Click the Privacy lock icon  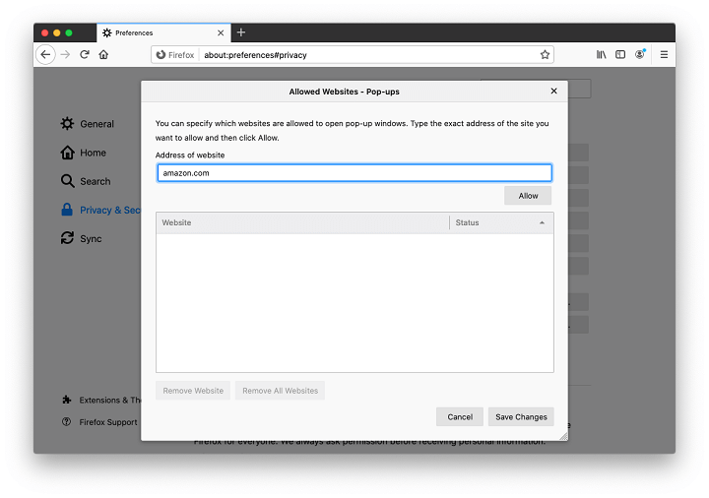67,210
